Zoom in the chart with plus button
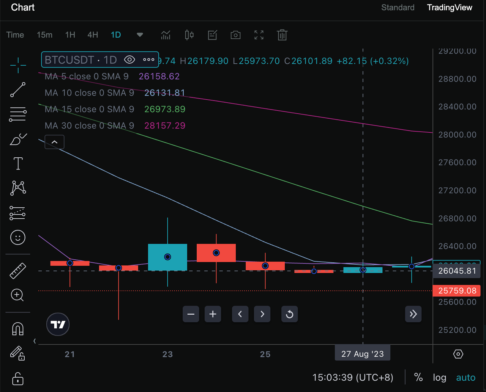This screenshot has height=392, width=486. pyautogui.click(x=213, y=314)
